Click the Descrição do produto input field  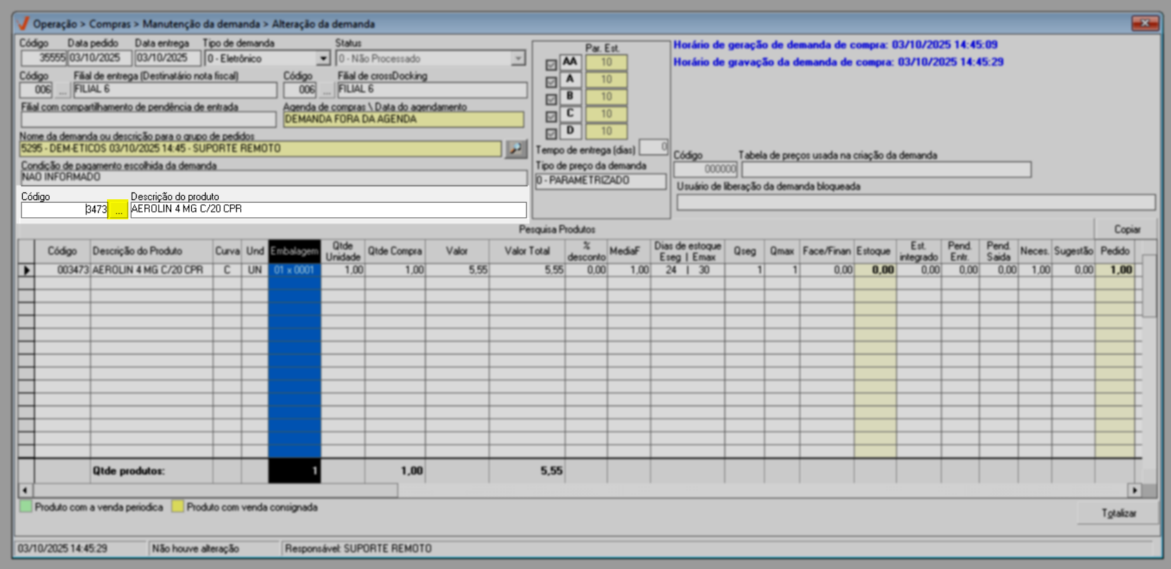(x=328, y=210)
